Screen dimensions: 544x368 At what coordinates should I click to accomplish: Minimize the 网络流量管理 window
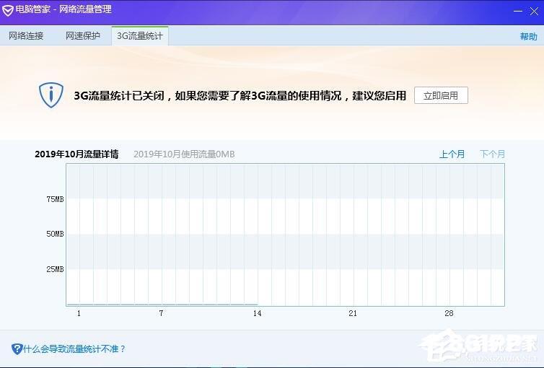pyautogui.click(x=518, y=11)
